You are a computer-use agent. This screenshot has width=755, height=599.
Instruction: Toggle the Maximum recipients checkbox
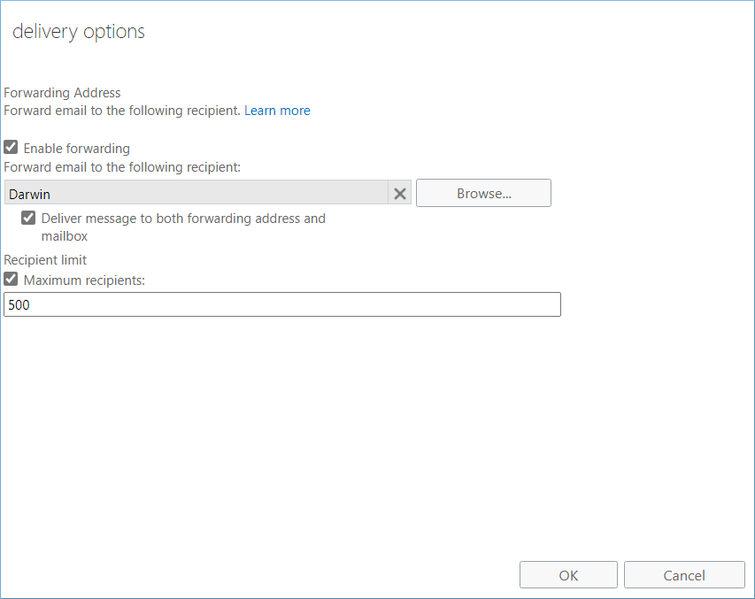[x=11, y=279]
